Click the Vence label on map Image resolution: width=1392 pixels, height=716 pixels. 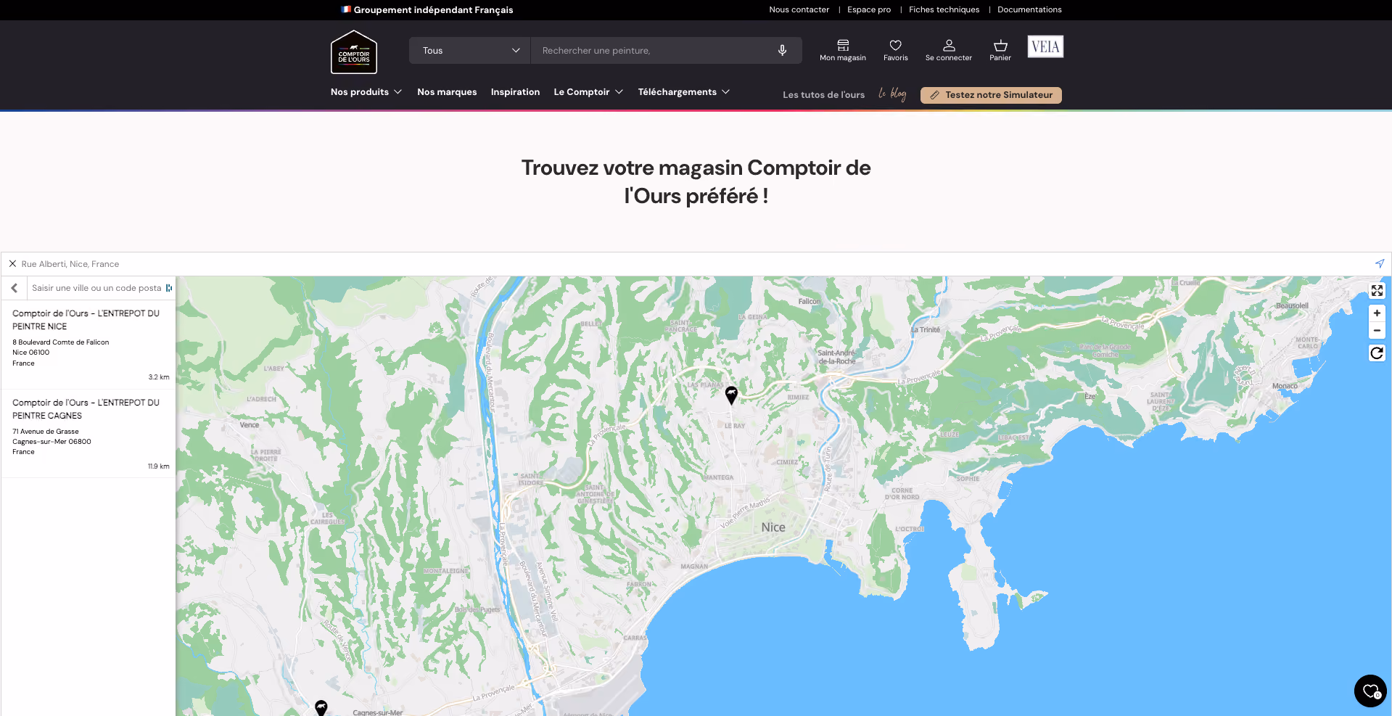pos(250,425)
